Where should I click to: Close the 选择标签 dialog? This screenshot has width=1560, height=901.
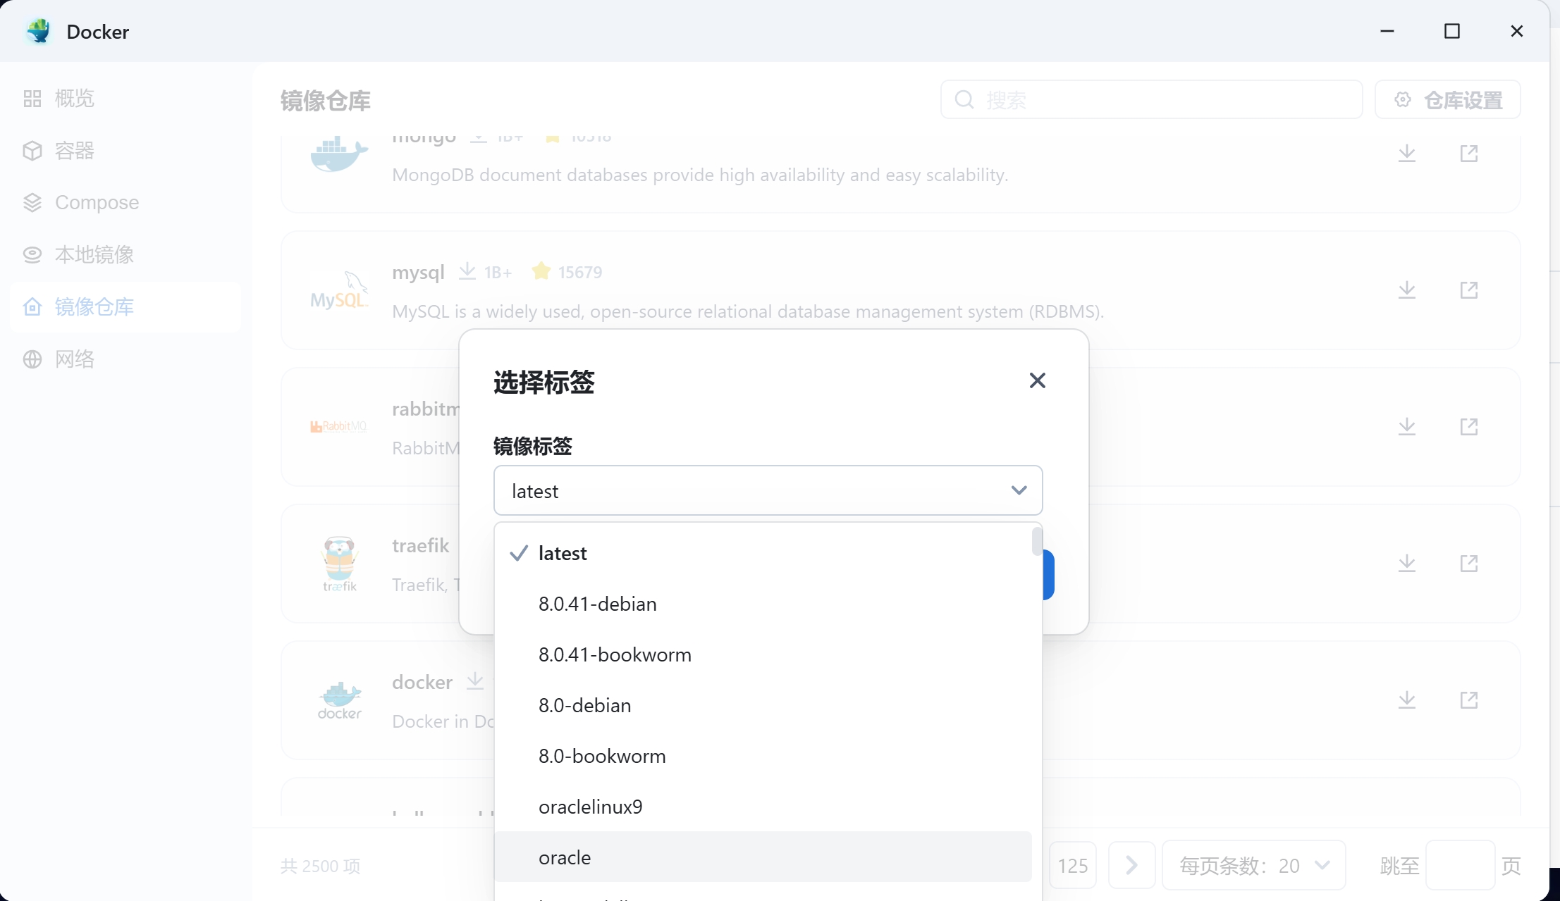tap(1037, 380)
